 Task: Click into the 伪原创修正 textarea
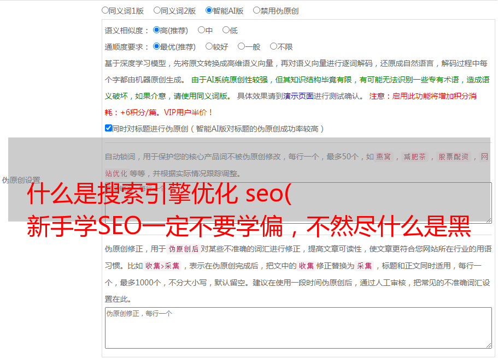298,328
